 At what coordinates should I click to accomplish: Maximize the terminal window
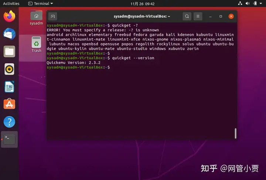(x=221, y=17)
